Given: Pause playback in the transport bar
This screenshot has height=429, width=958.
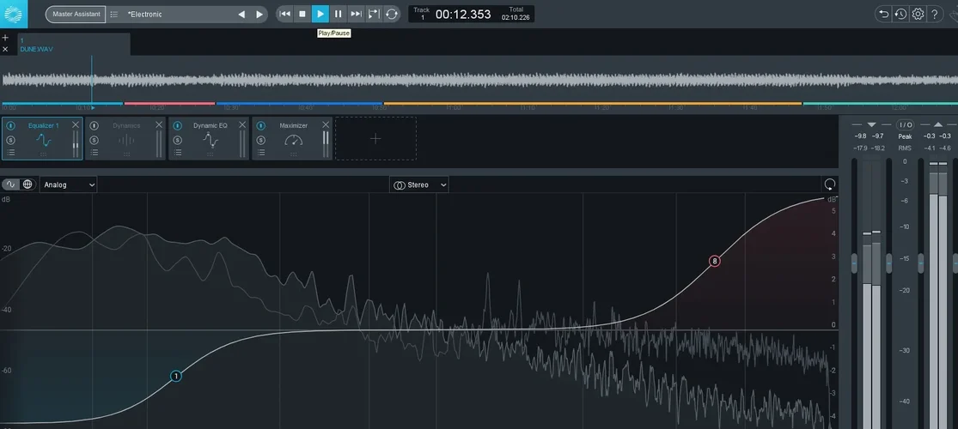Looking at the screenshot, I should point(338,14).
